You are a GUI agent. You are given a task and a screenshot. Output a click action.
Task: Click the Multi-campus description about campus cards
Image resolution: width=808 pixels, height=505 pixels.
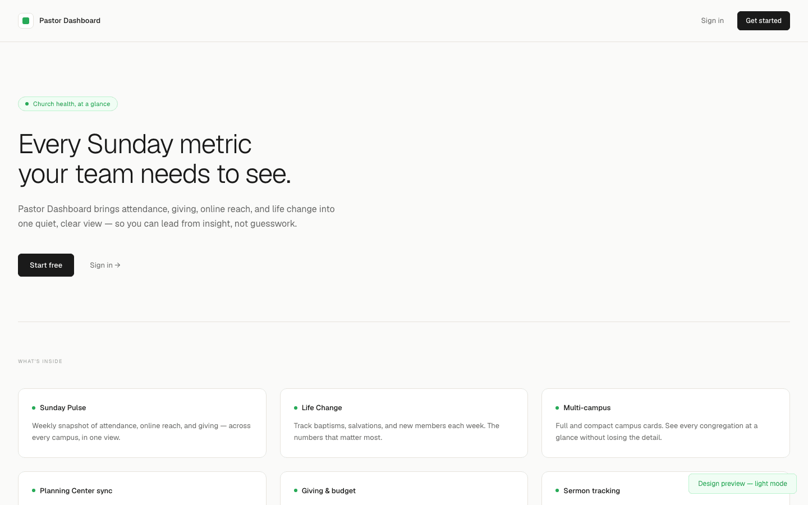[x=656, y=431]
